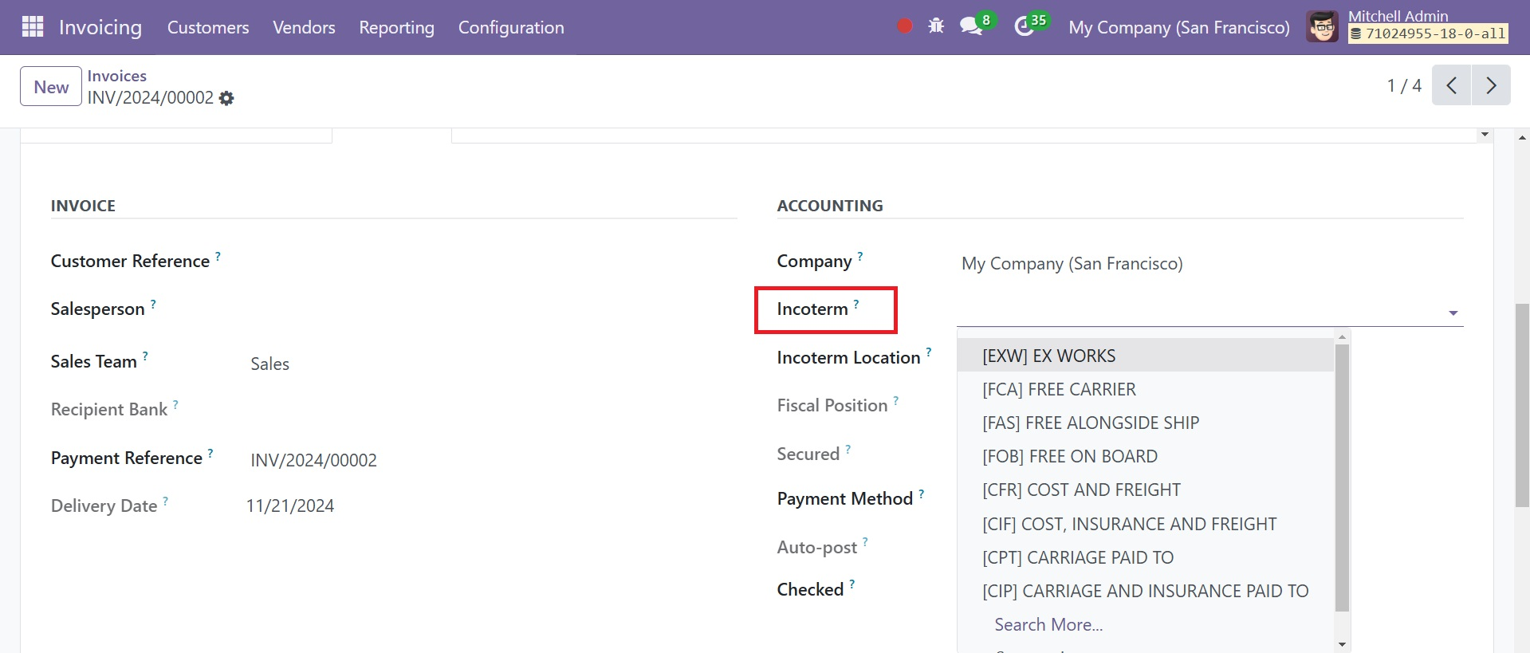Select [CFR] COST AND FREIGHT option
Screen dimensions: 1530x653
click(1145, 490)
